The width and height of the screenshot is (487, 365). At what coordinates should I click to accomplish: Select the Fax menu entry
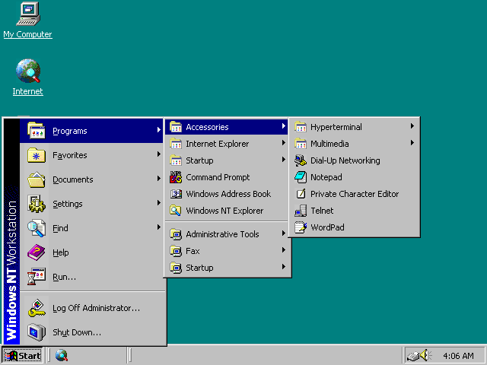pyautogui.click(x=226, y=251)
